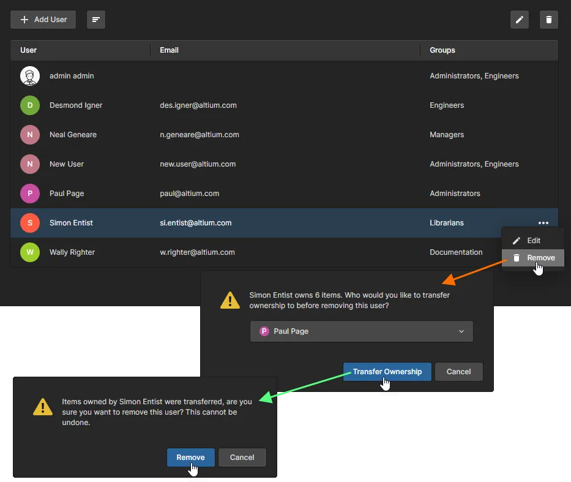
Task: Confirm removal by clicking Remove
Action: click(190, 457)
